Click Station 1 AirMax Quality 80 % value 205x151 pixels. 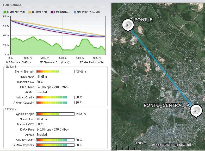79,97
